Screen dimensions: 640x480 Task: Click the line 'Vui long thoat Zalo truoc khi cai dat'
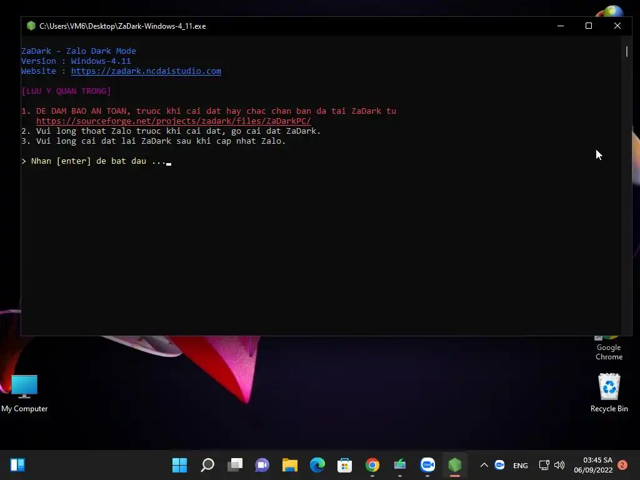coord(171,131)
